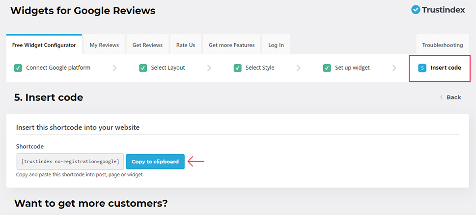This screenshot has height=215, width=476.
Task: Click the green check beside Select Layout
Action: pyautogui.click(x=143, y=68)
